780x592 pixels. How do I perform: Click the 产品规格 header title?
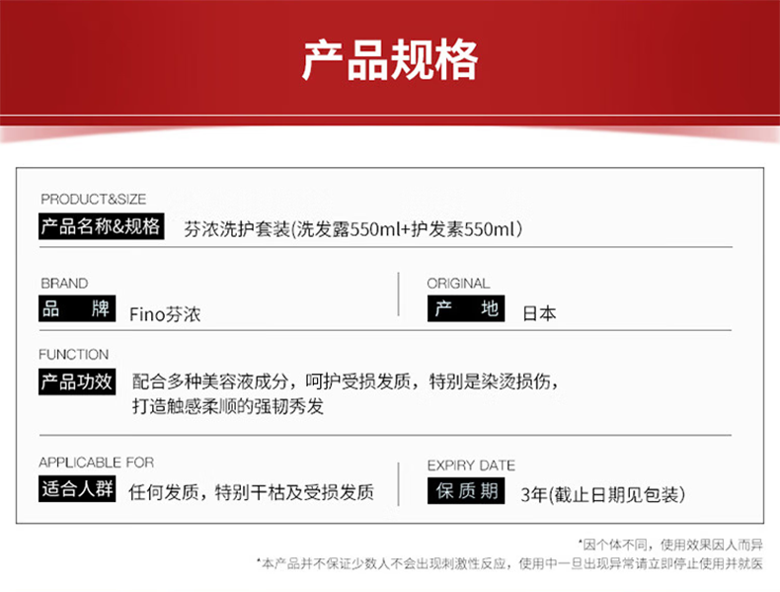click(x=389, y=60)
